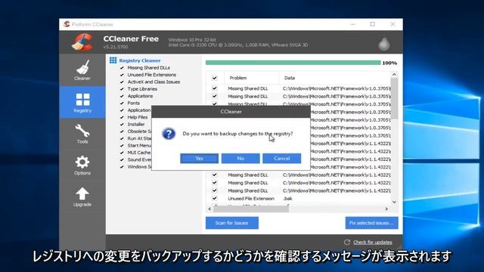The image size is (484, 272).
Task: Toggle the select-all checkbox in results header
Action: (215, 78)
